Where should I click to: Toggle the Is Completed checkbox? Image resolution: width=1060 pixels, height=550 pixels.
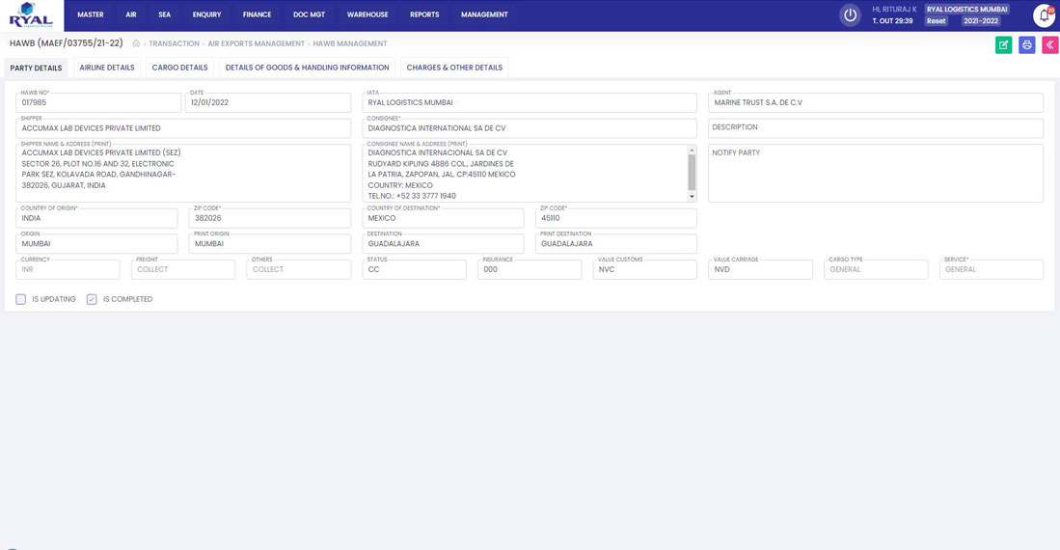pyautogui.click(x=92, y=299)
